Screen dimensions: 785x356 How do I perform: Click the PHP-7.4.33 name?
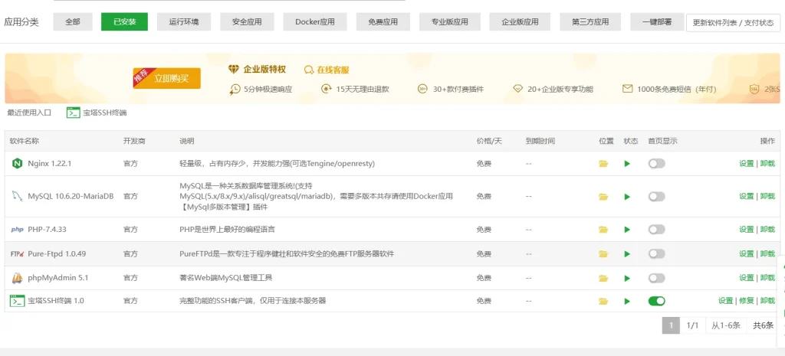(47, 230)
